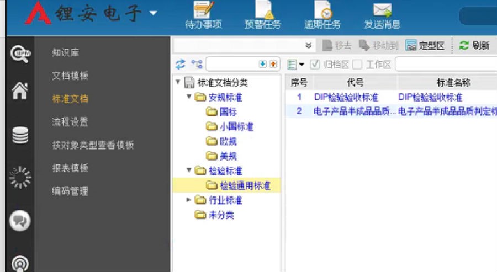Click the tree refresh arrows icon
The height and width of the screenshot is (272, 497).
pos(180,65)
